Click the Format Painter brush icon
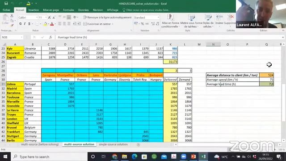This screenshot has height=161, width=286. point(12,25)
